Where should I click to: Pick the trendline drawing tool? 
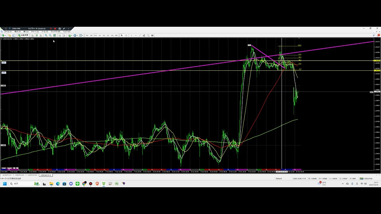click(x=140, y=35)
